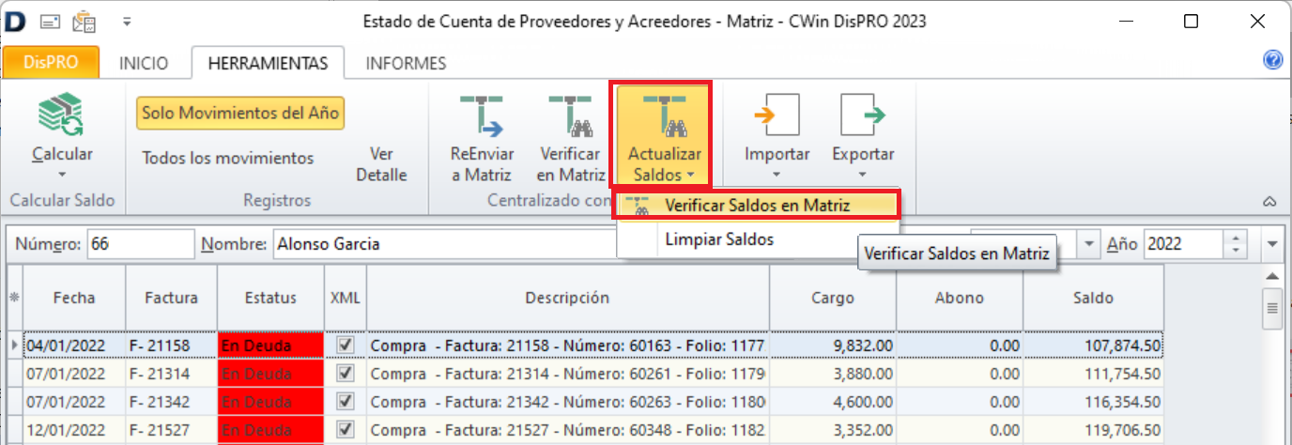Click the date cell 12/01/2022
1292x445 pixels.
(x=73, y=430)
